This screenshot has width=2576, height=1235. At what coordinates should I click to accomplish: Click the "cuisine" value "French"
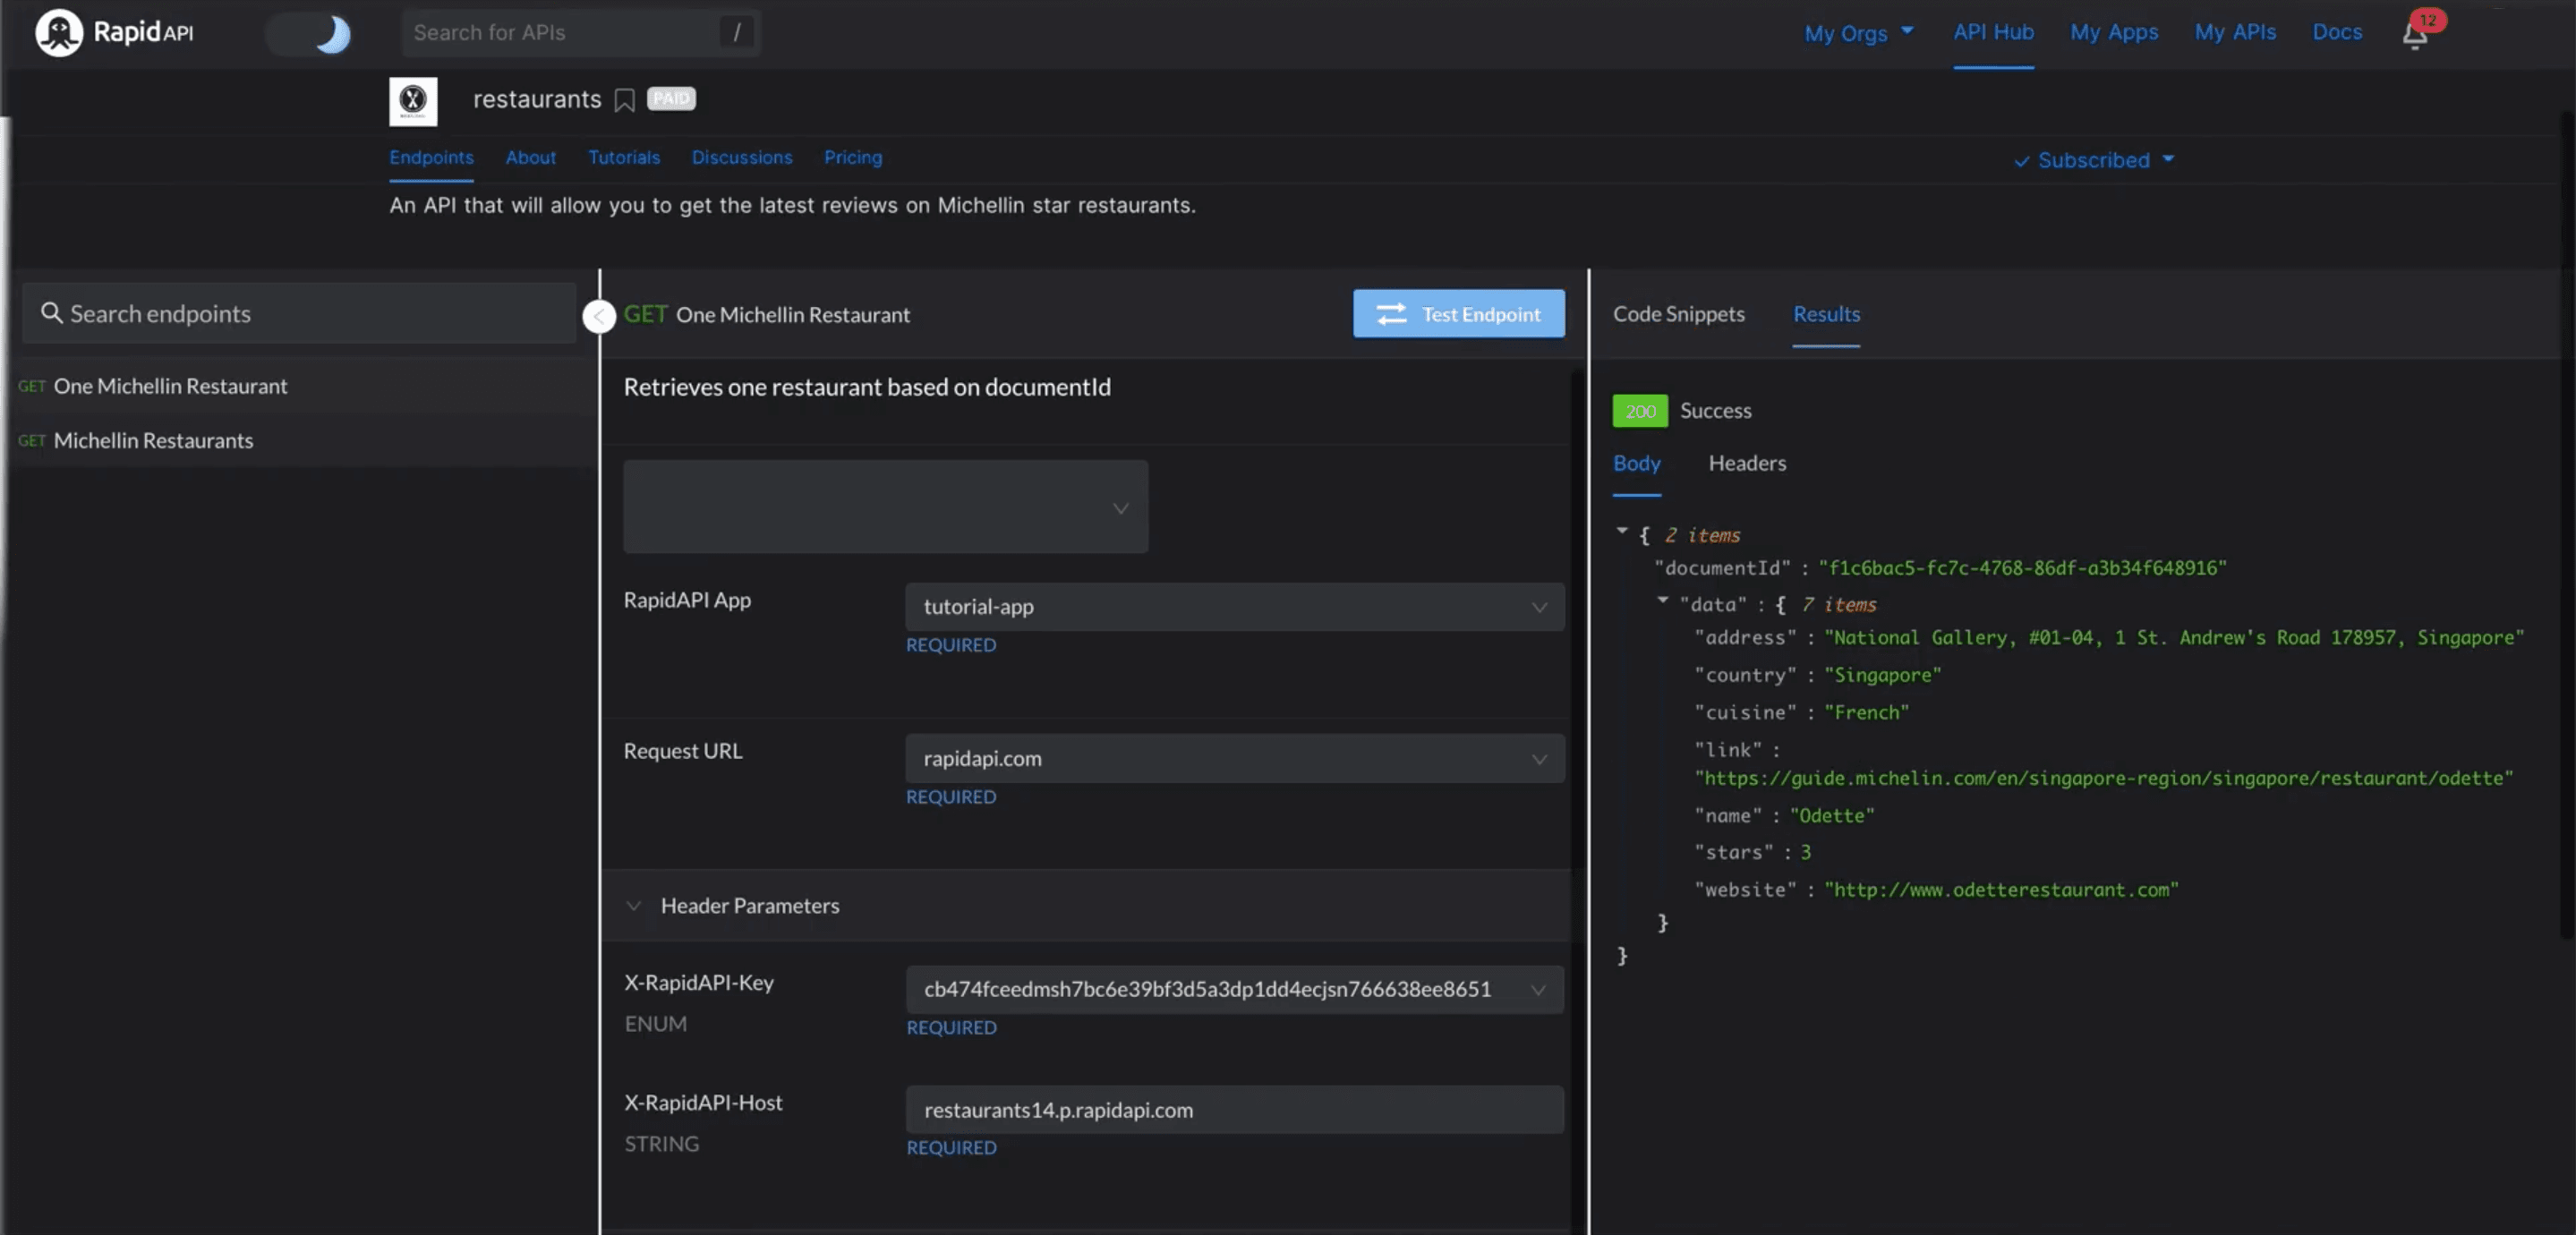coord(1866,712)
